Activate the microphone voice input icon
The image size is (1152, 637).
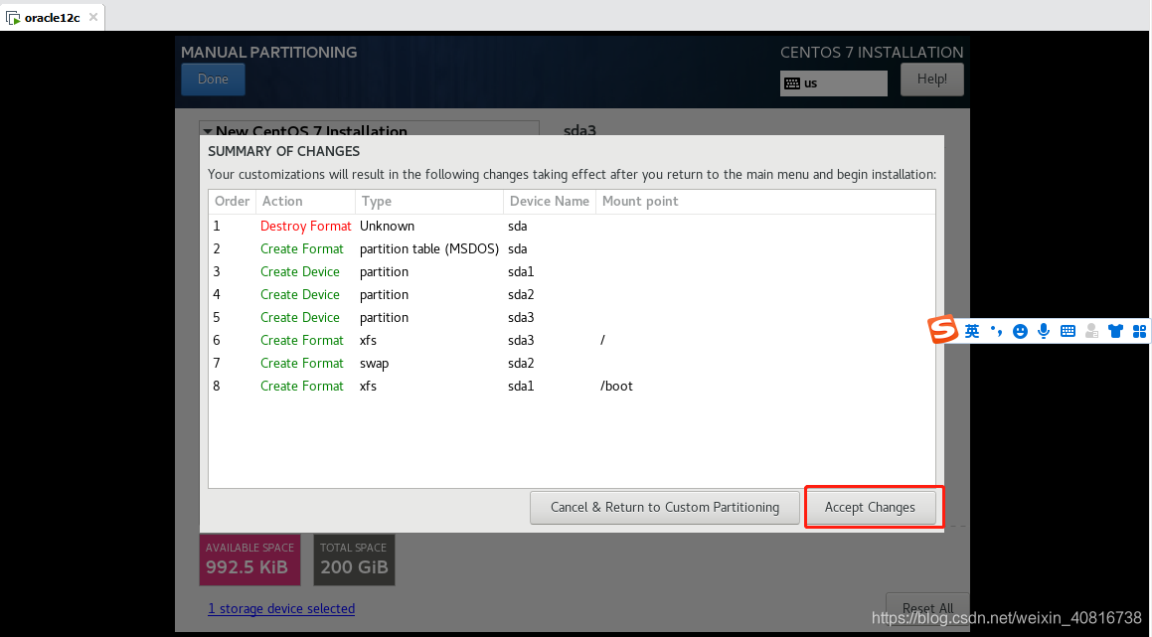(1044, 331)
